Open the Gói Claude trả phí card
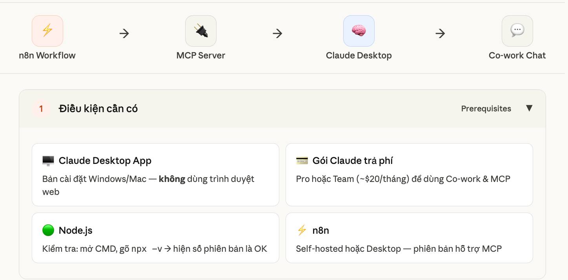 click(x=409, y=175)
